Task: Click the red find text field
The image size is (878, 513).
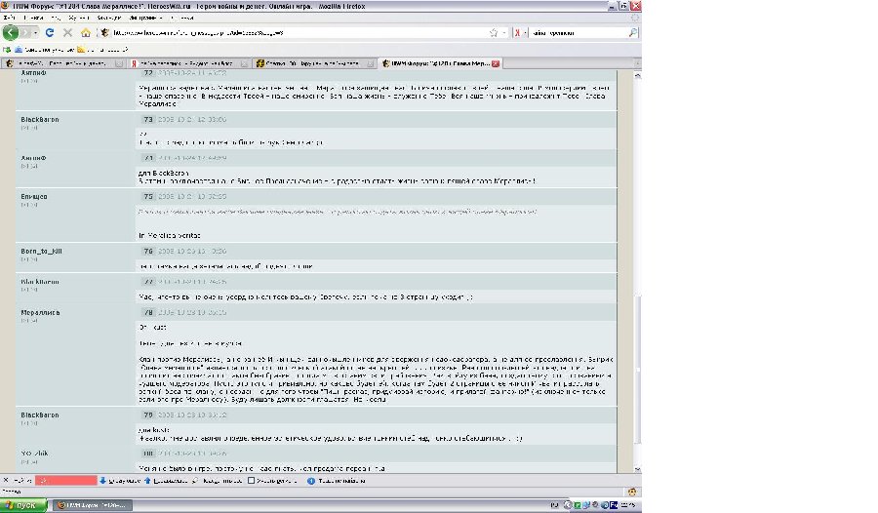Action: click(66, 480)
